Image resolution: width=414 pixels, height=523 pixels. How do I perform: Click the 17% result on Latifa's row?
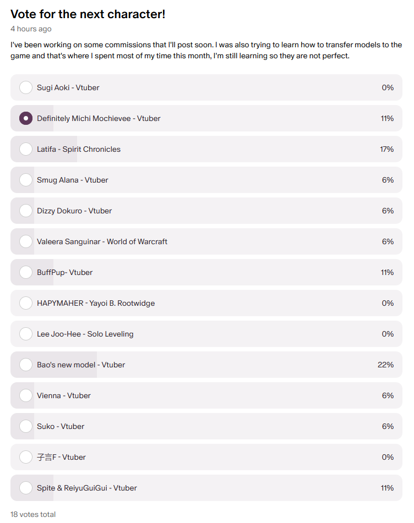coord(386,149)
